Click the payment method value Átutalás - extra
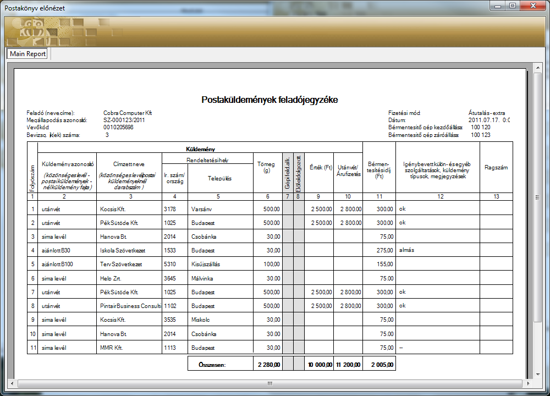 coord(487,113)
